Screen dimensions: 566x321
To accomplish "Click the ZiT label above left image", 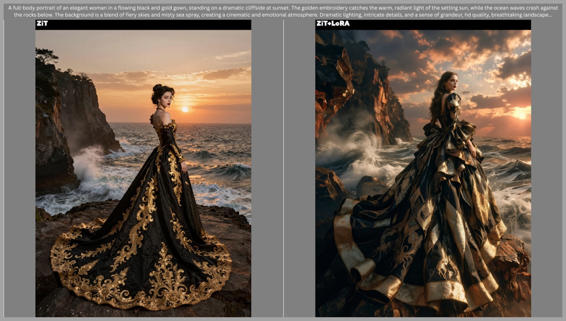I will [42, 23].
